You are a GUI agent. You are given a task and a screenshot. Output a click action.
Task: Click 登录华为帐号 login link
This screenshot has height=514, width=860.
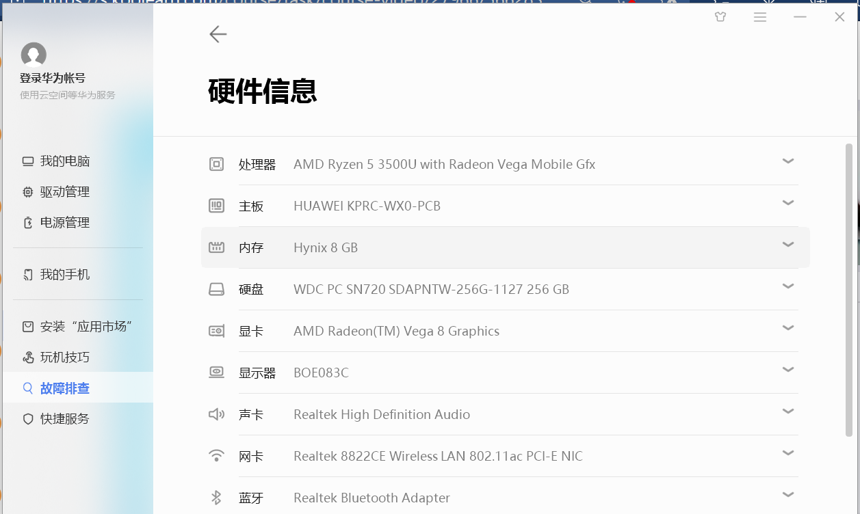pyautogui.click(x=53, y=78)
